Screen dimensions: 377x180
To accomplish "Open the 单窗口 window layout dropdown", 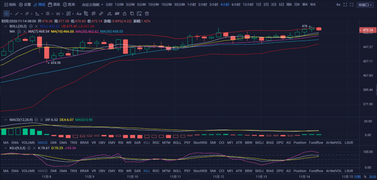I will (x=365, y=5).
